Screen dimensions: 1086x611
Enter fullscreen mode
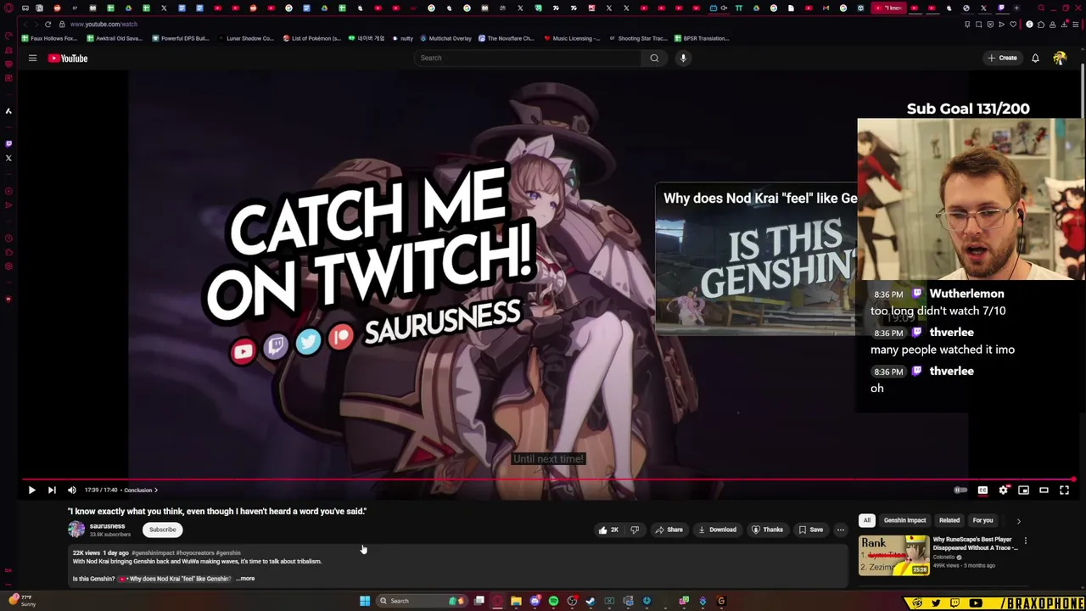click(x=1064, y=490)
